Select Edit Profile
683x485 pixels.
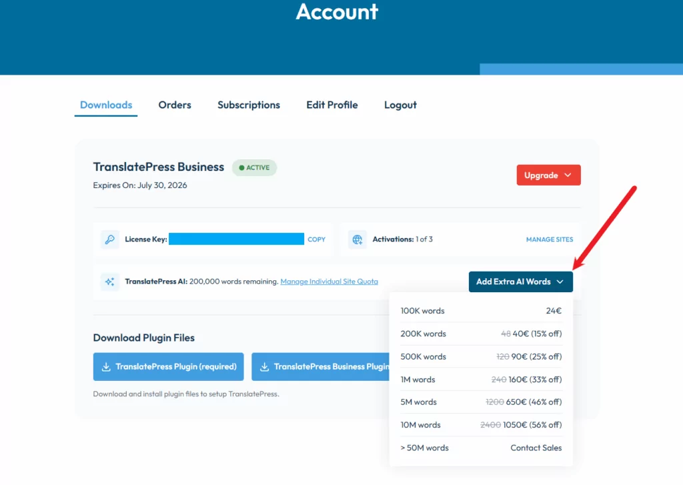(331, 105)
